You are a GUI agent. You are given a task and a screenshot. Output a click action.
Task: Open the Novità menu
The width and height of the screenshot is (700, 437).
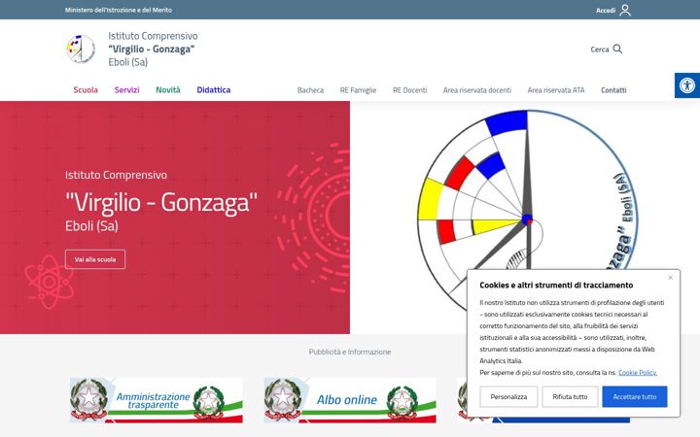(x=168, y=89)
